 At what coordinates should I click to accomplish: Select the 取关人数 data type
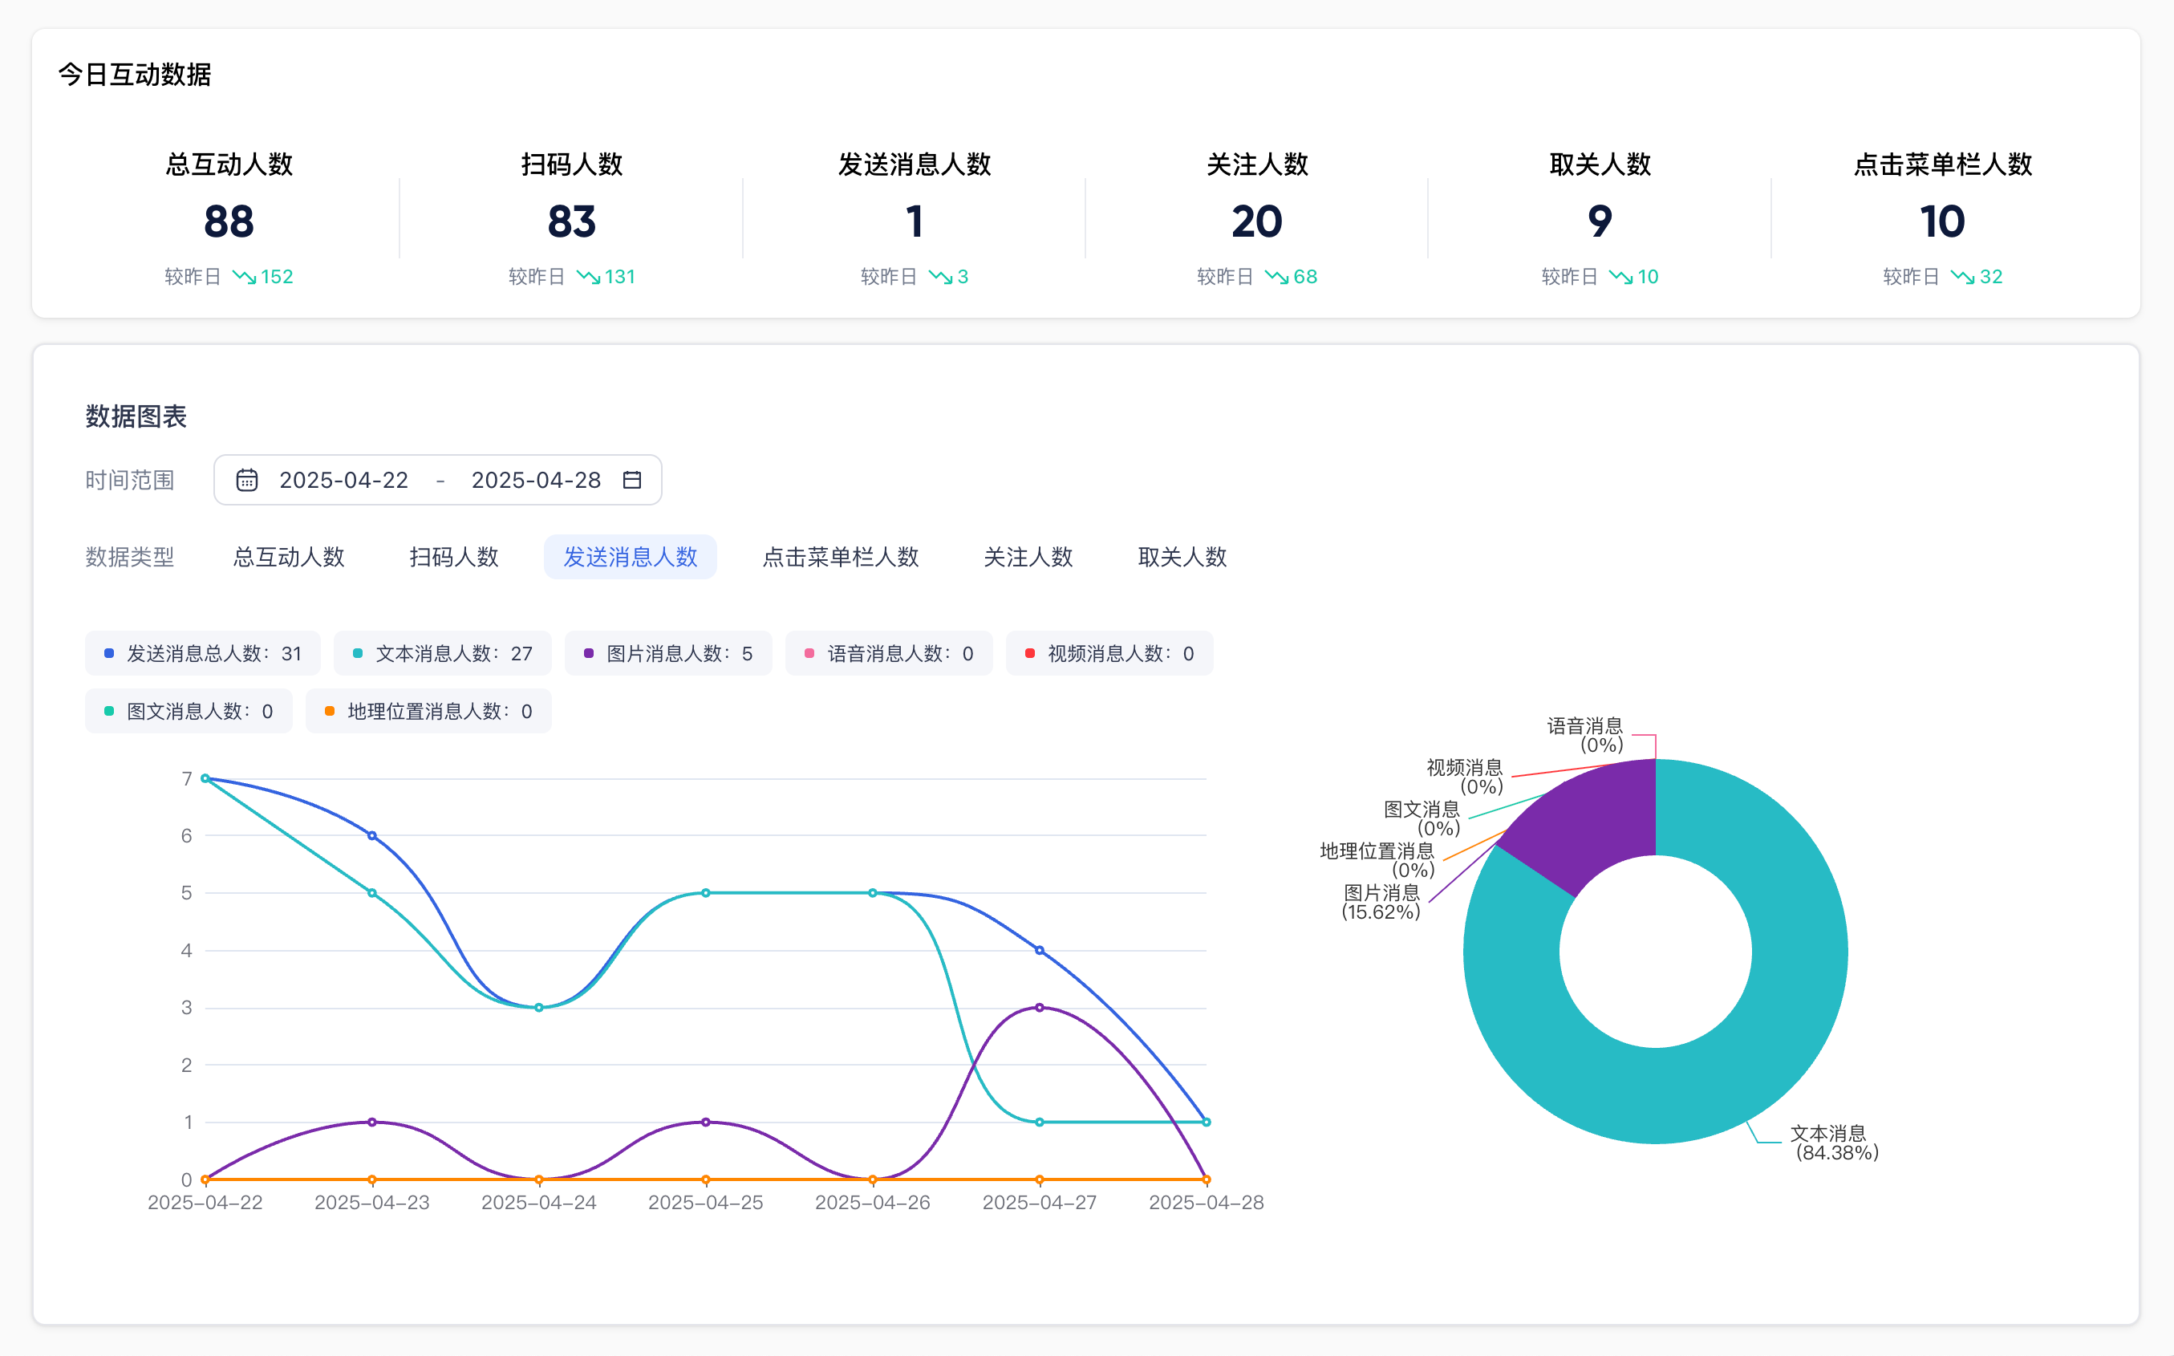click(1182, 557)
